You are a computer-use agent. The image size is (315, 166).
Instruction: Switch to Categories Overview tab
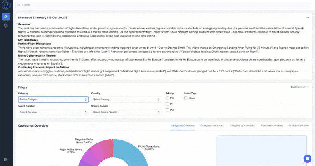[x=182, y=125]
